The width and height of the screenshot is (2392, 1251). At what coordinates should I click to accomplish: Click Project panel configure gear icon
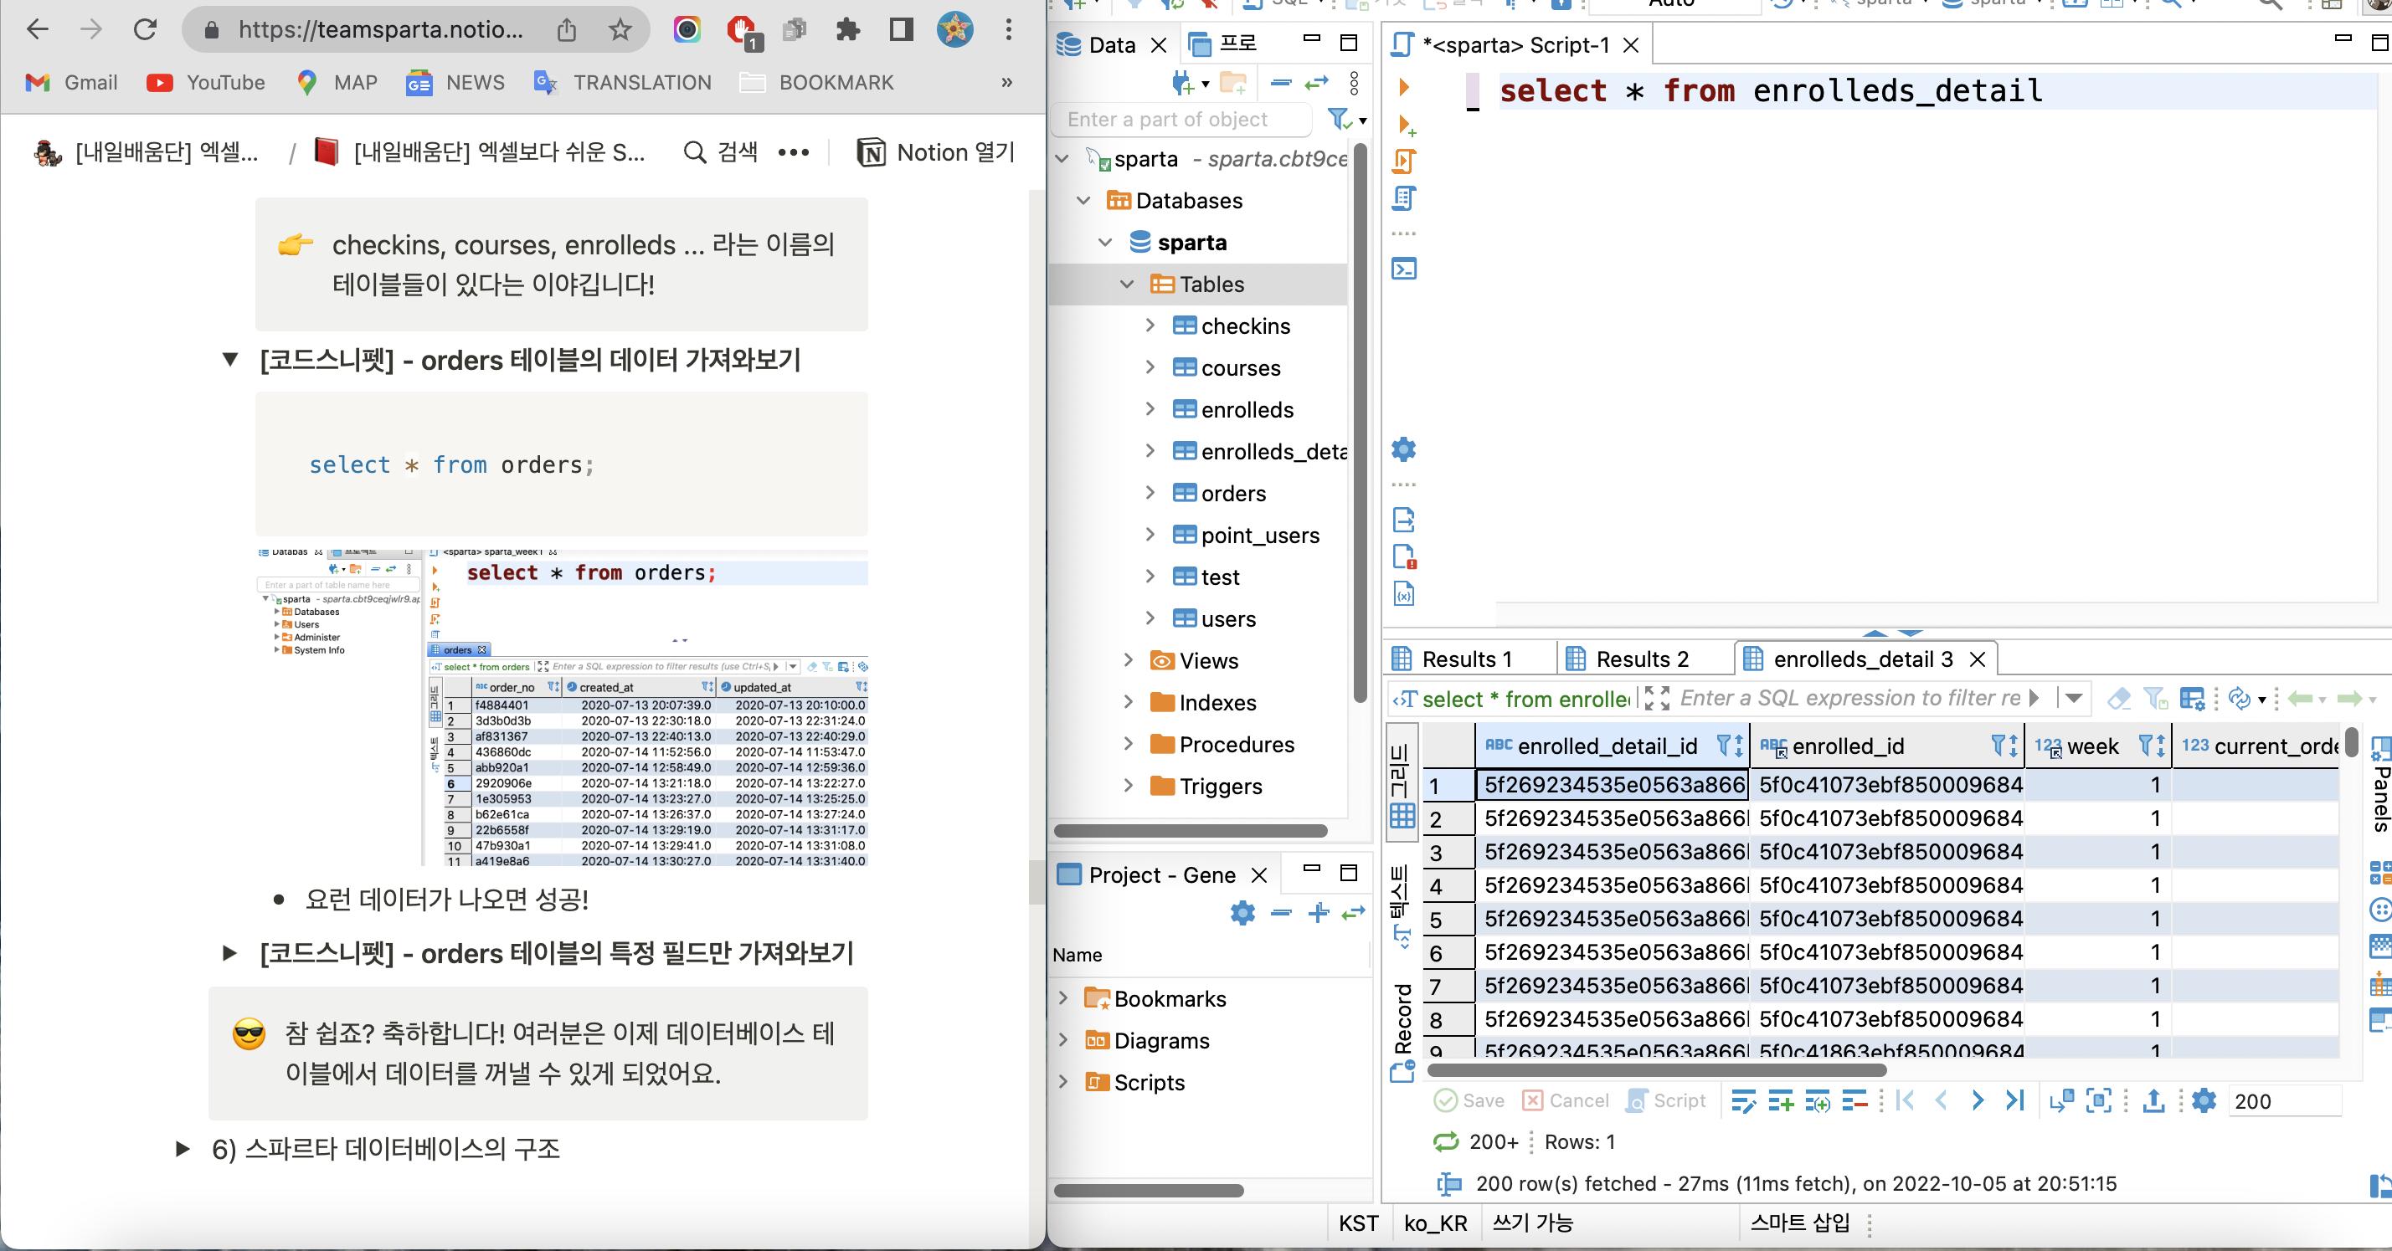tap(1242, 913)
